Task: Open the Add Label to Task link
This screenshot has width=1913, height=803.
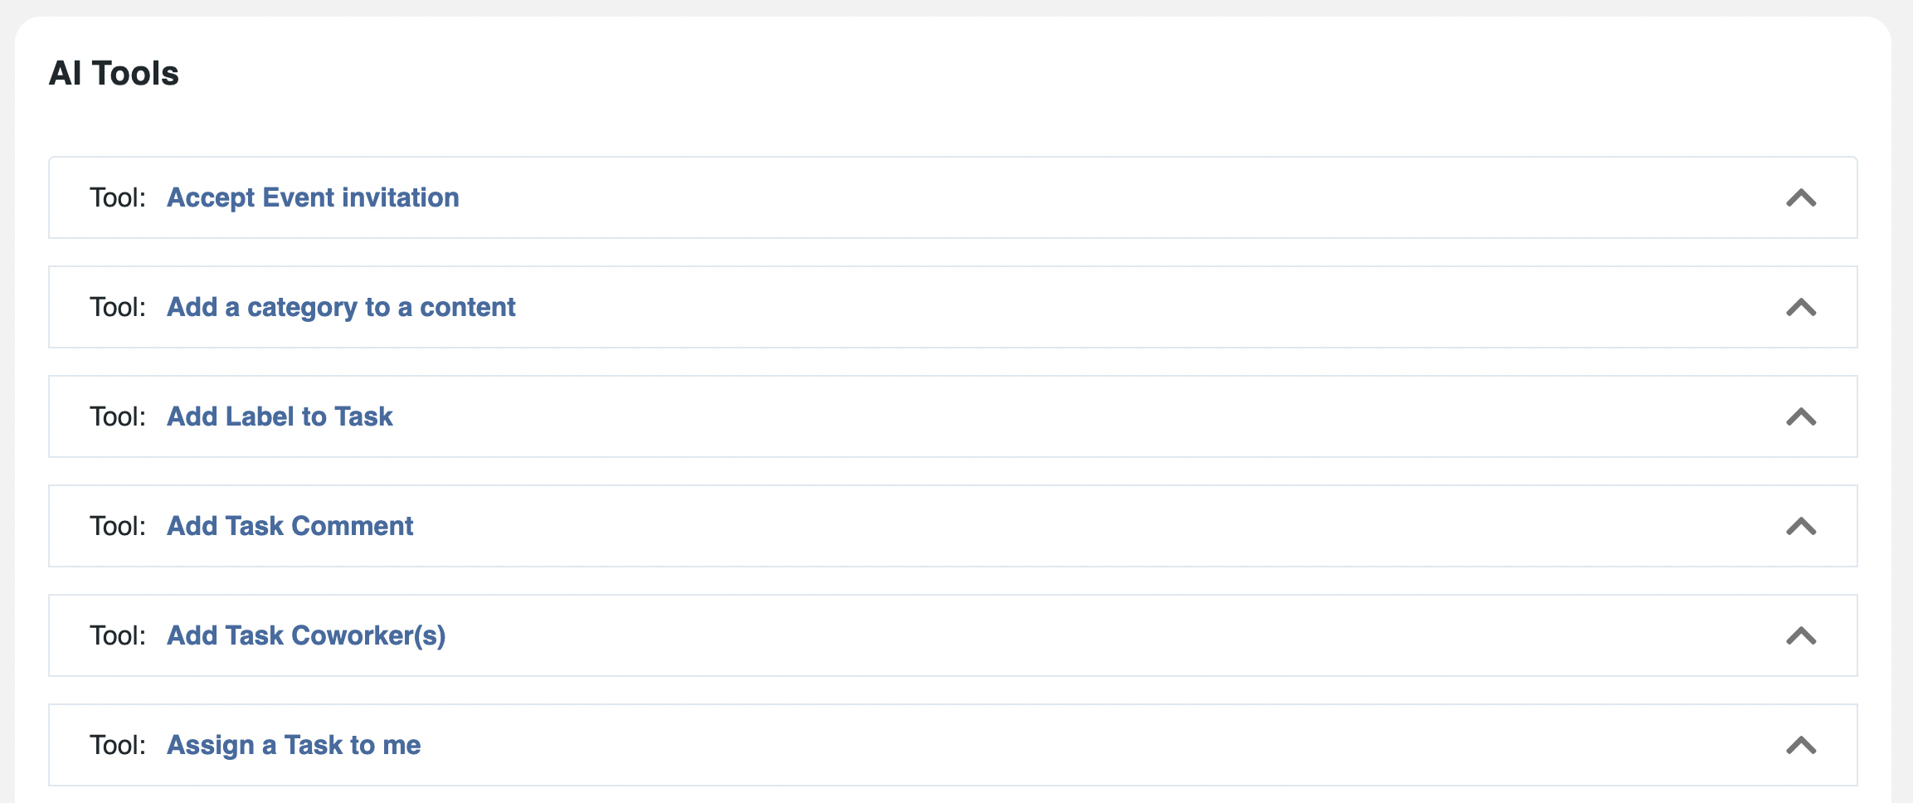Action: [x=280, y=416]
